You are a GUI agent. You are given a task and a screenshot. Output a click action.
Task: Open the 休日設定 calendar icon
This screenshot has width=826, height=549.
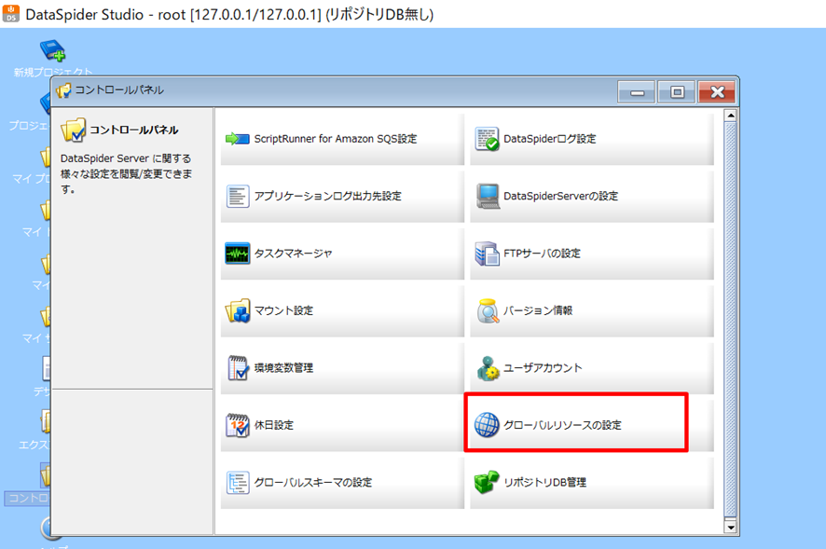[x=238, y=425]
